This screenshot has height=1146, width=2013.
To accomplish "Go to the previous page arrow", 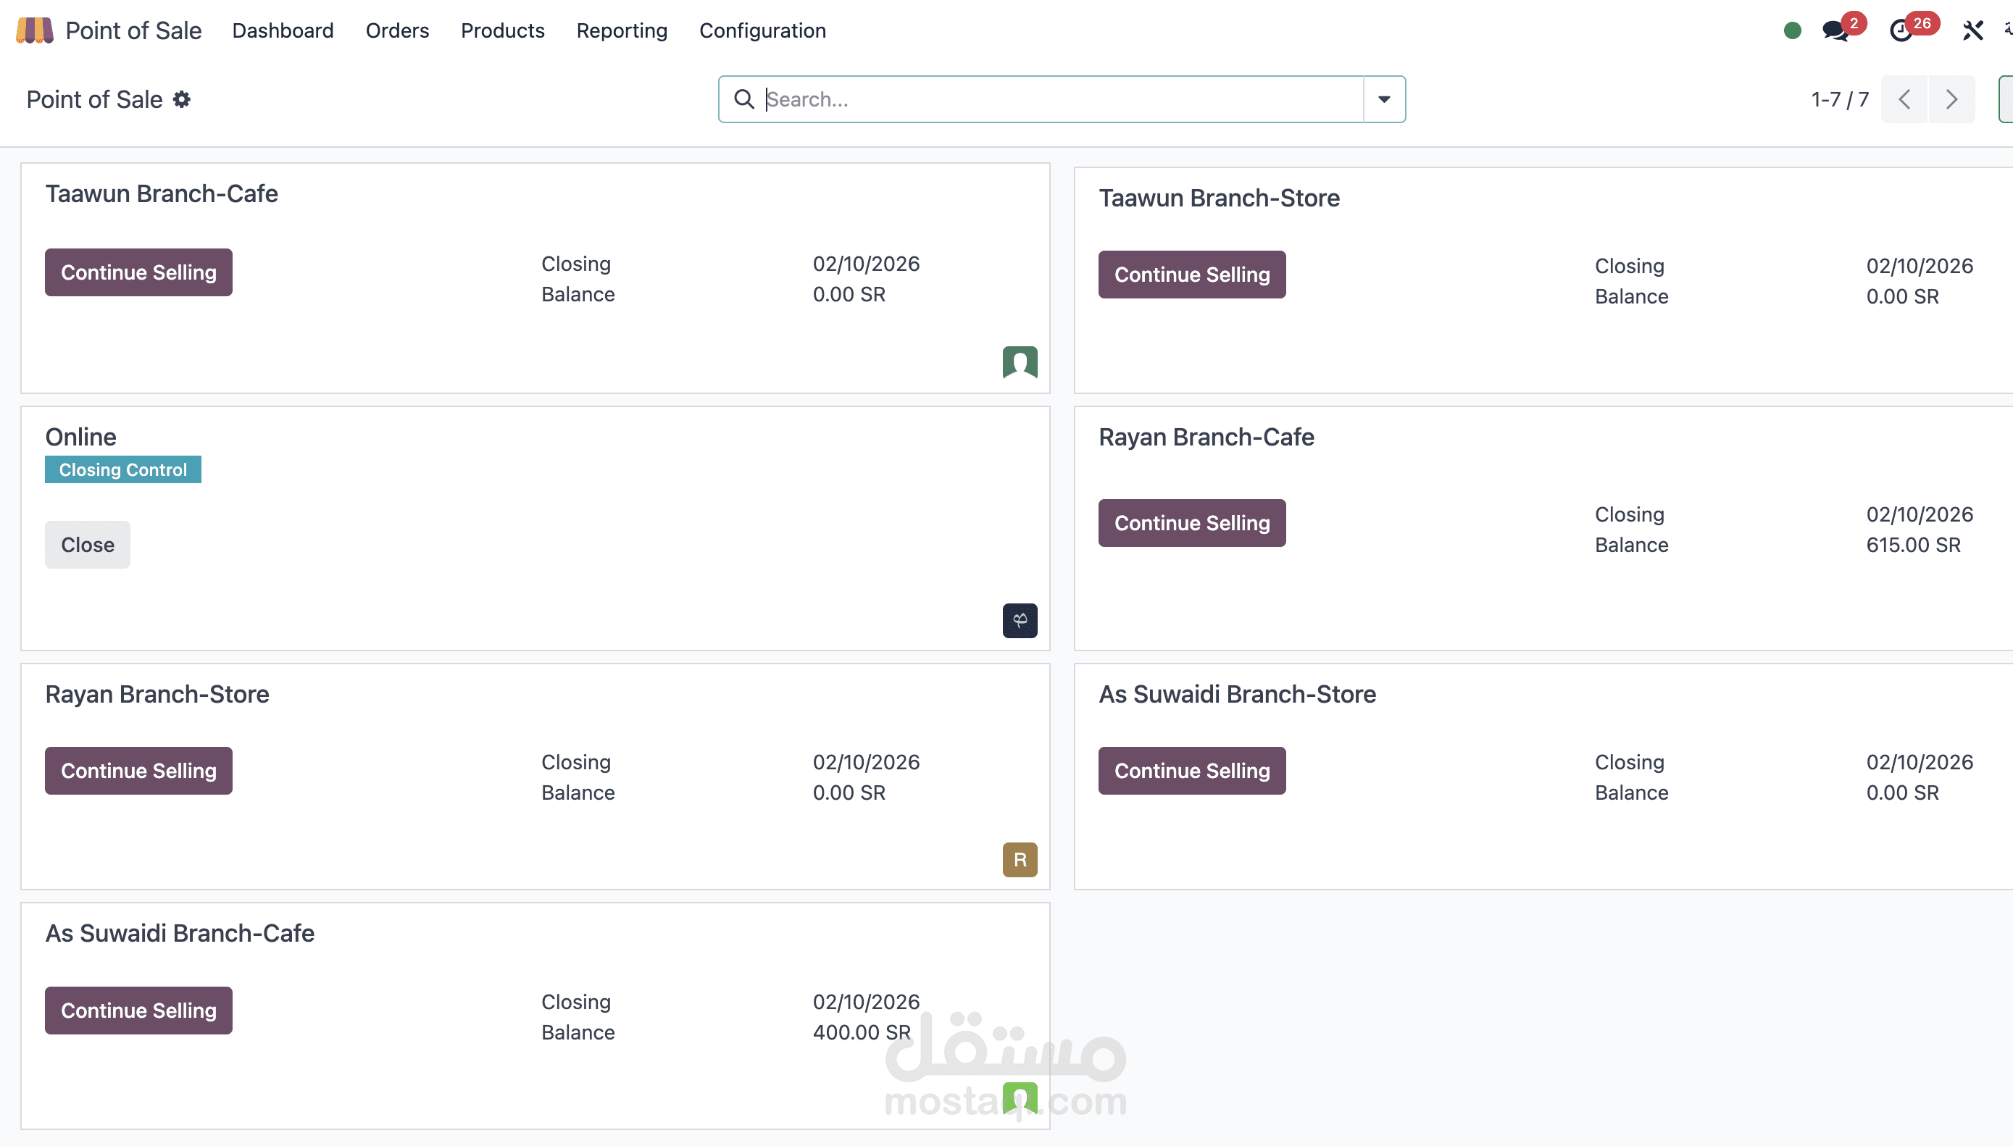I will (x=1904, y=99).
